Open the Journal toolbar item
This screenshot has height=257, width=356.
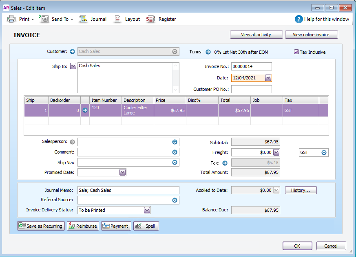[x=93, y=19]
